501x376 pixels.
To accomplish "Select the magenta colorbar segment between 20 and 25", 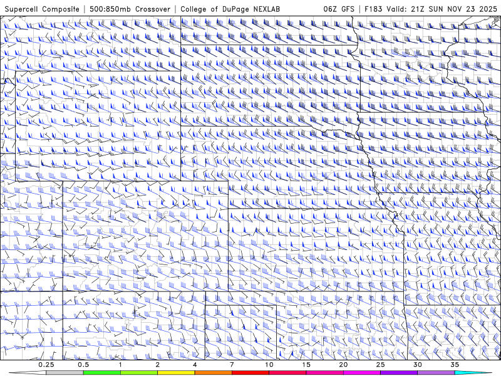I will [x=362, y=373].
